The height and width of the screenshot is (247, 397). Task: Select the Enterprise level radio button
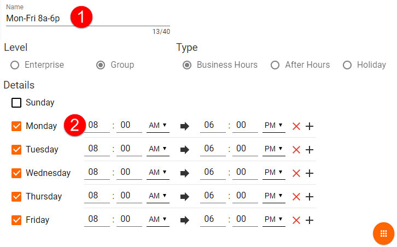15,65
